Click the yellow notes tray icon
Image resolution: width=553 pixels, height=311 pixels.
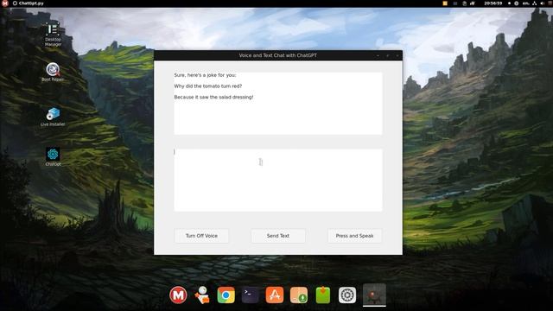(445, 3)
